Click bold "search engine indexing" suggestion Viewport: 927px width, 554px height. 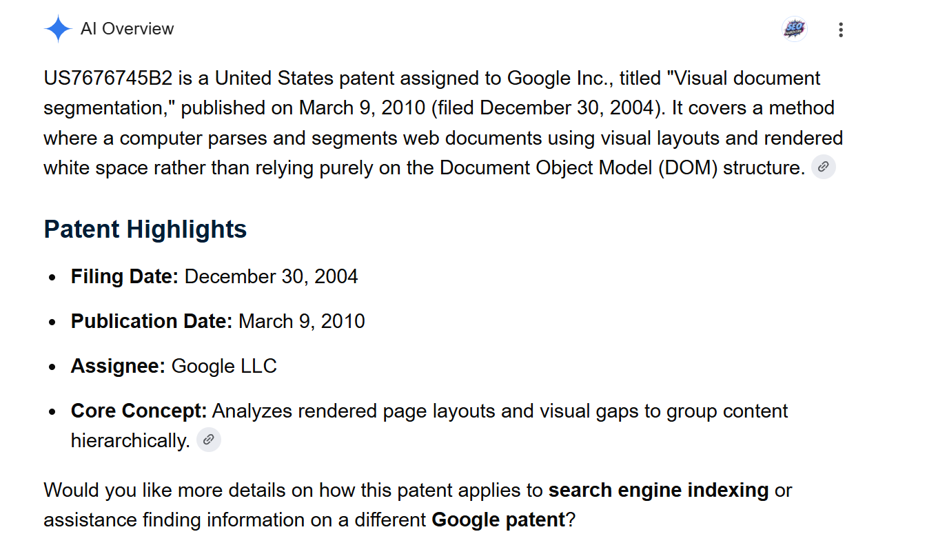click(x=659, y=490)
